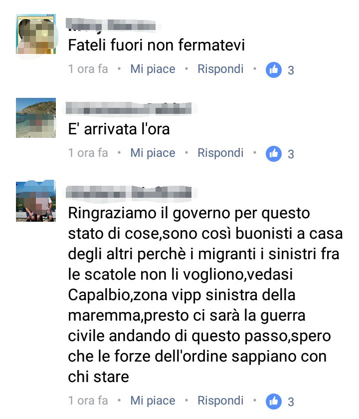View like count 3 on 'E' arrivata l'ora'
The image size is (359, 419).
[291, 154]
